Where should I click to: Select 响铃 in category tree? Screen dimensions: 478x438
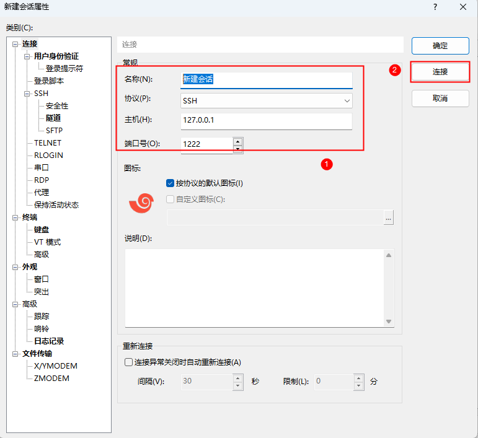(42, 329)
